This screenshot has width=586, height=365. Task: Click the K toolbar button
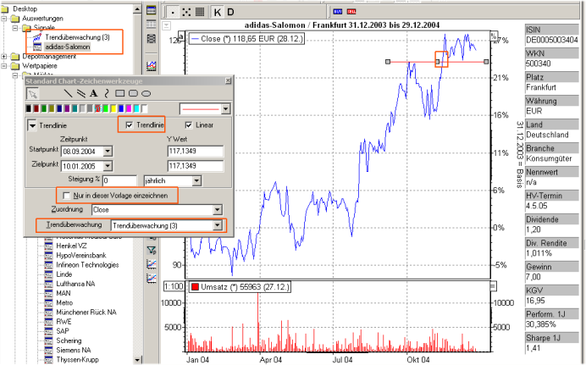click(x=217, y=13)
